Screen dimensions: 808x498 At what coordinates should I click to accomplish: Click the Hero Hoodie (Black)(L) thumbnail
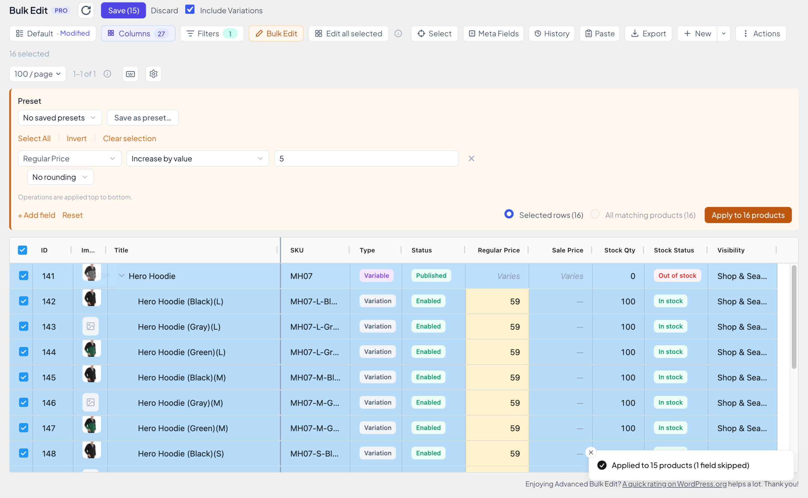click(x=91, y=298)
